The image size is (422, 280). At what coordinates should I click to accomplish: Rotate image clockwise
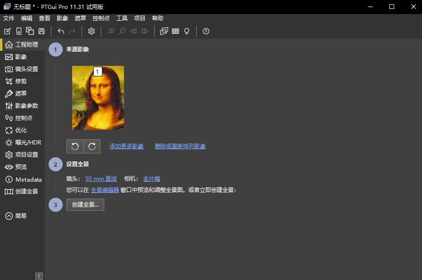click(92, 146)
